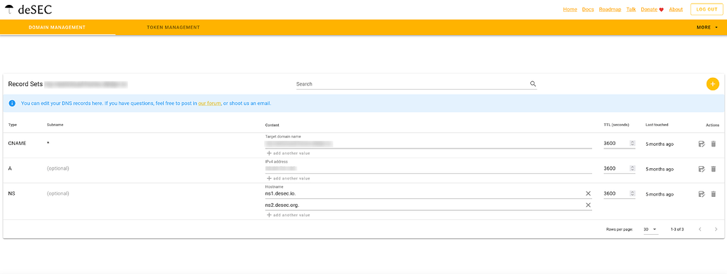Follow the 'our forum' link
This screenshot has width=727, height=274.
tap(209, 103)
